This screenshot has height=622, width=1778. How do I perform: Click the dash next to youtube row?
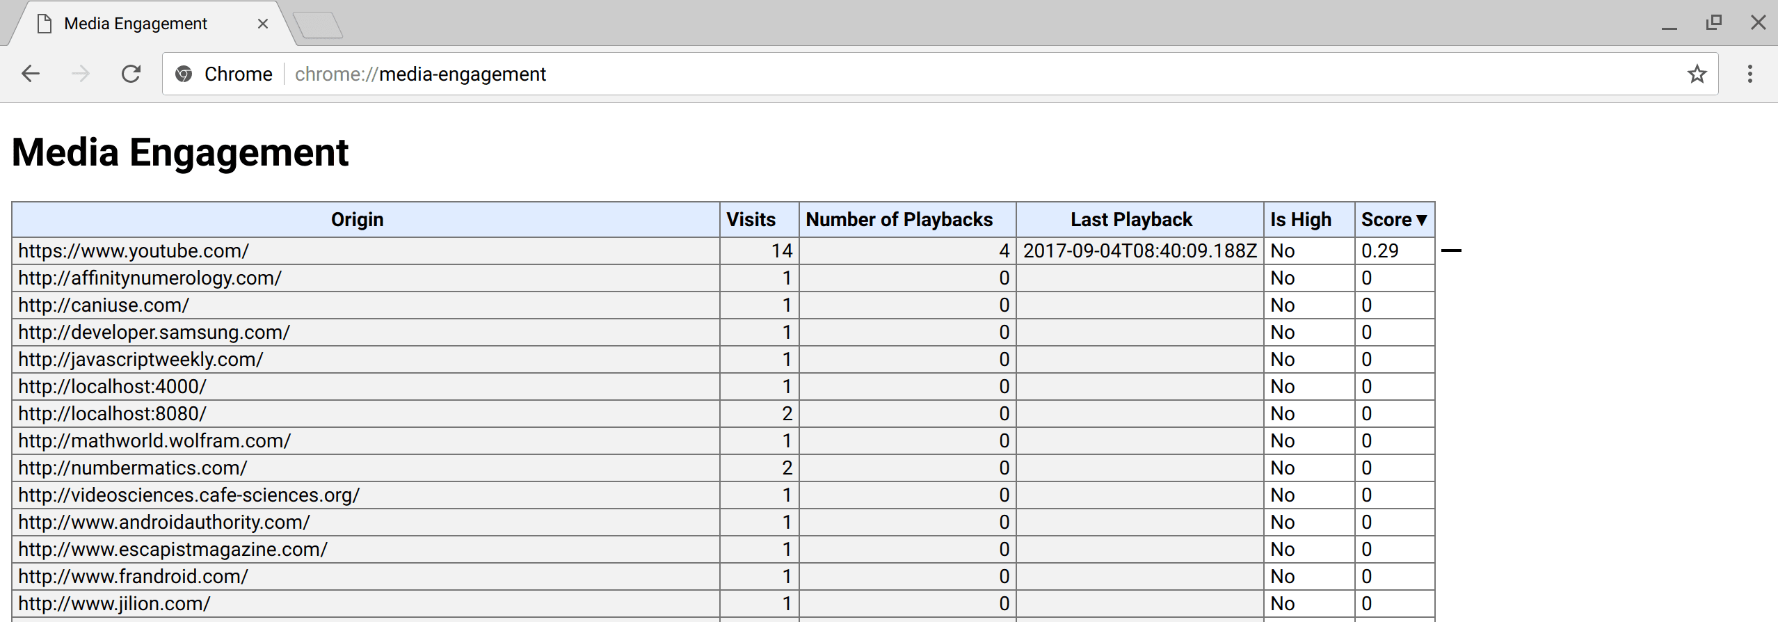pos(1451,250)
